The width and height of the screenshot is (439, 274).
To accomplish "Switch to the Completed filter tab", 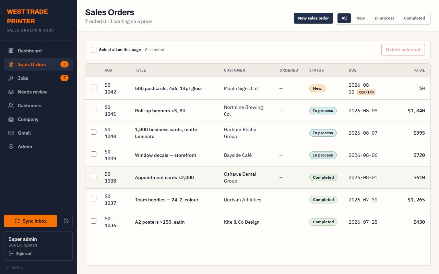I will [x=414, y=18].
